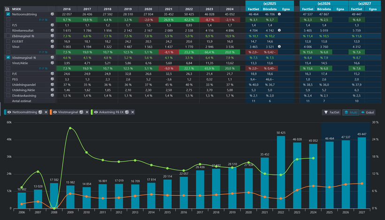The height and width of the screenshot is (220, 385).
Task: Click info icon beside 3 521 Vinst estimate
Action: point(279,47)
